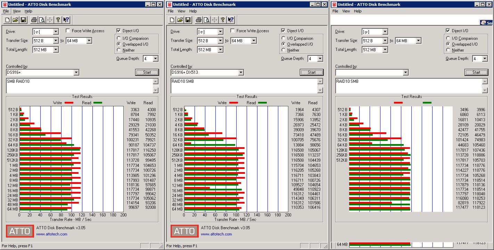
Task: Select Neither radio in left DS916+ window
Action: tap(119, 50)
